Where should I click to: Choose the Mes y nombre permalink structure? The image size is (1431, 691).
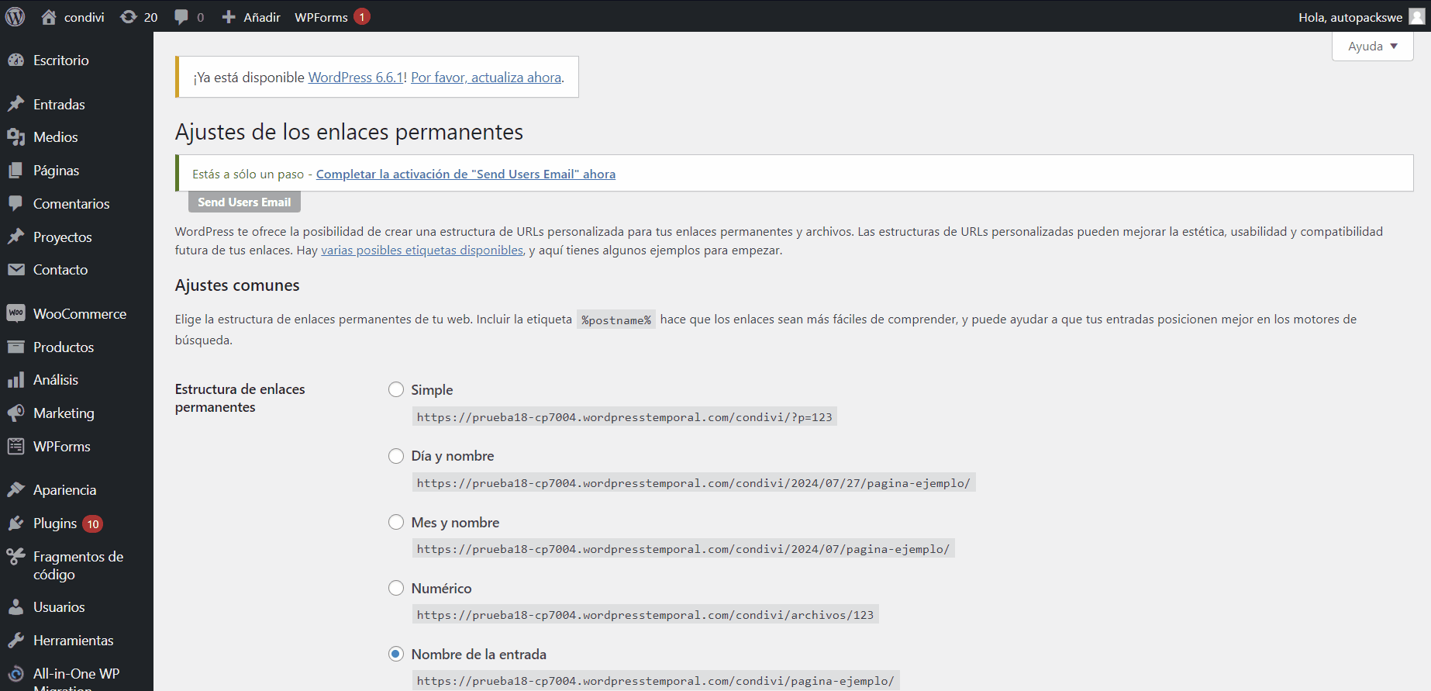coord(396,522)
